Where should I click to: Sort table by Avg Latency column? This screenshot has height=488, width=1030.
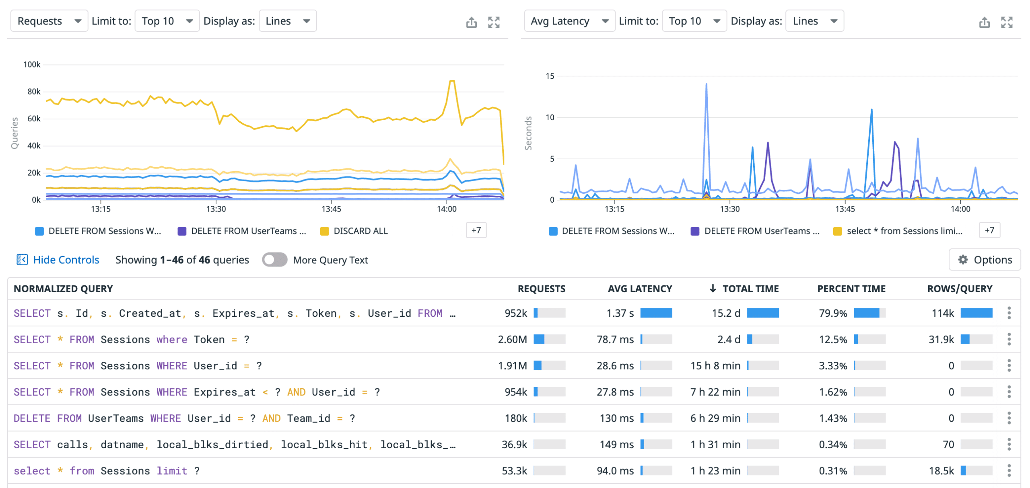[x=639, y=289]
